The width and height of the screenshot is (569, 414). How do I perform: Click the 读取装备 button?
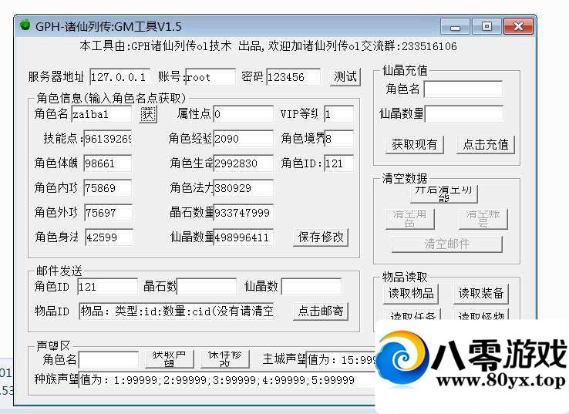tap(480, 293)
